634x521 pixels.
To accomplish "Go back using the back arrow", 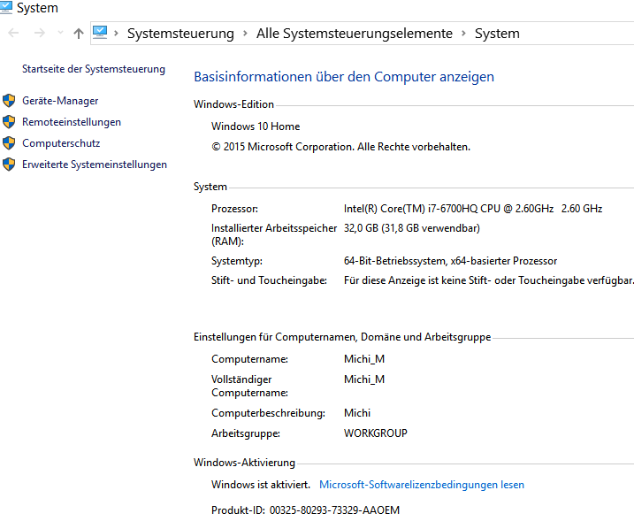I will 13,34.
